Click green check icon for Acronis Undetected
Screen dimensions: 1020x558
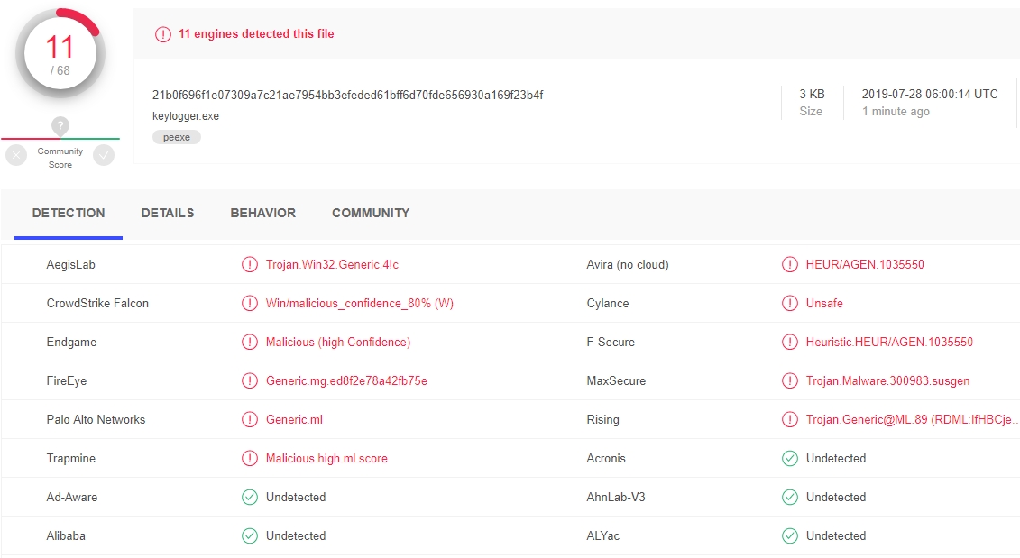tap(790, 459)
